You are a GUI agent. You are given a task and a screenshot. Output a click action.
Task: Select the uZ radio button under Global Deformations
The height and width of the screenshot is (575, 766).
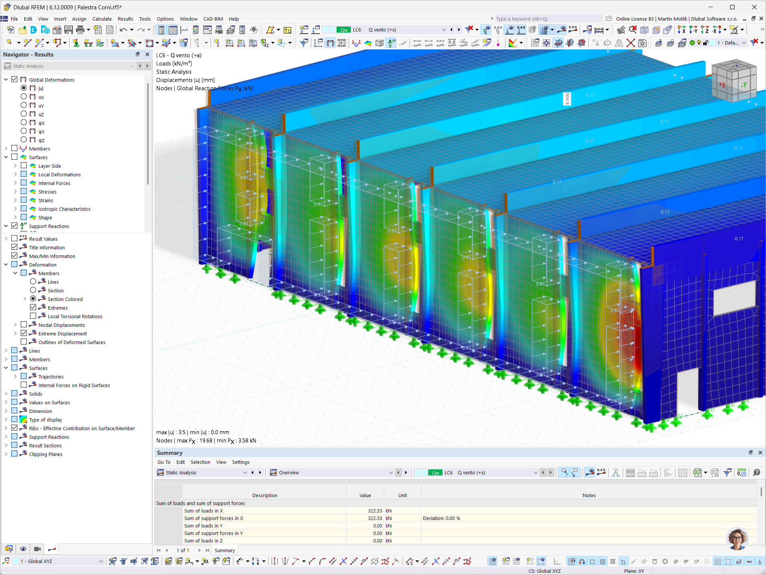24,114
